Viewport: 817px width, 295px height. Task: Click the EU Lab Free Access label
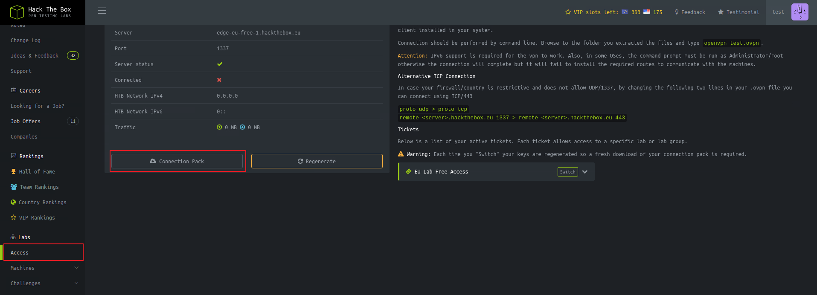tap(441, 171)
